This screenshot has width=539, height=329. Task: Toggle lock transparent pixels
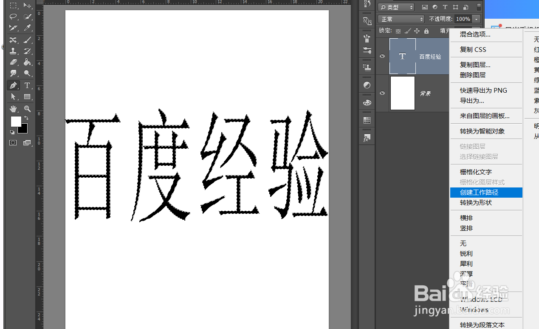coord(398,31)
